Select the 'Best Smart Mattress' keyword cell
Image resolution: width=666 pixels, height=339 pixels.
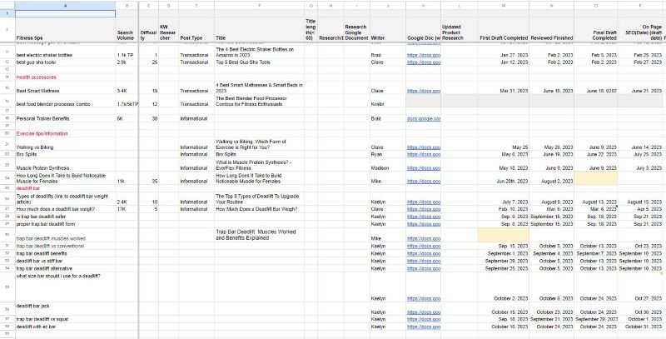coord(66,88)
